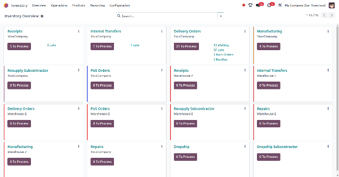Open the activities clock icon
This screenshot has height=177, width=339.
(x=269, y=5)
